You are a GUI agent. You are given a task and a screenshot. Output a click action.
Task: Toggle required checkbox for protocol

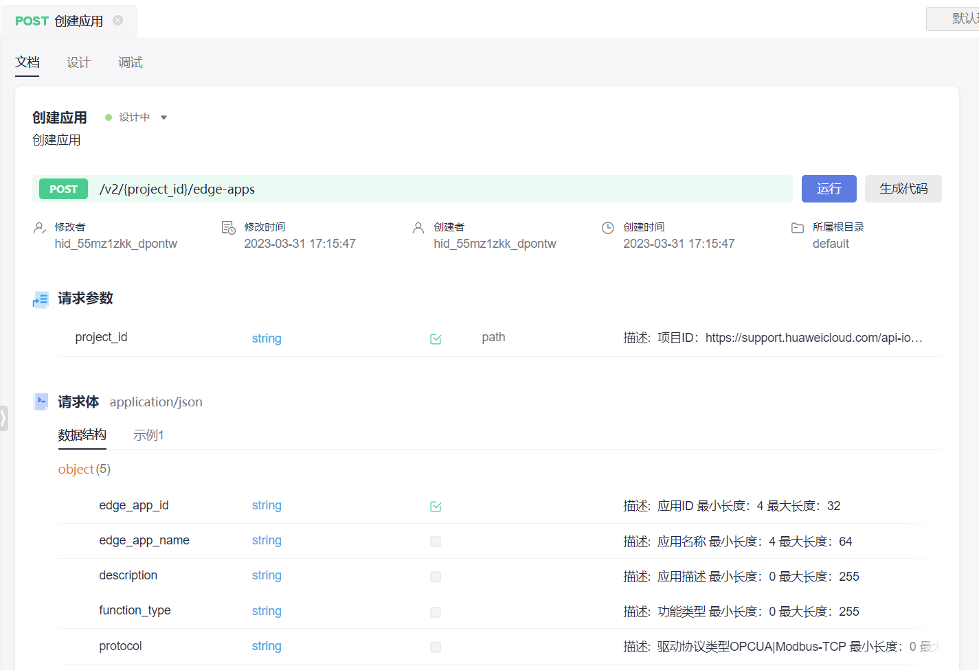pos(436,647)
